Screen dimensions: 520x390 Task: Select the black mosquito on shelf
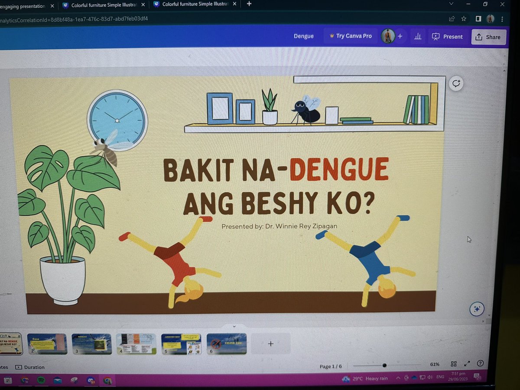(307, 110)
